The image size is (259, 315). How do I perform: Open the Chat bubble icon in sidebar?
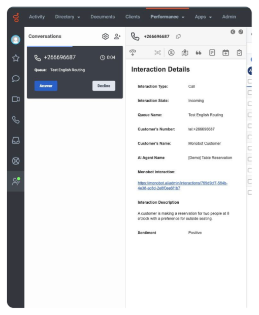[x=16, y=78]
